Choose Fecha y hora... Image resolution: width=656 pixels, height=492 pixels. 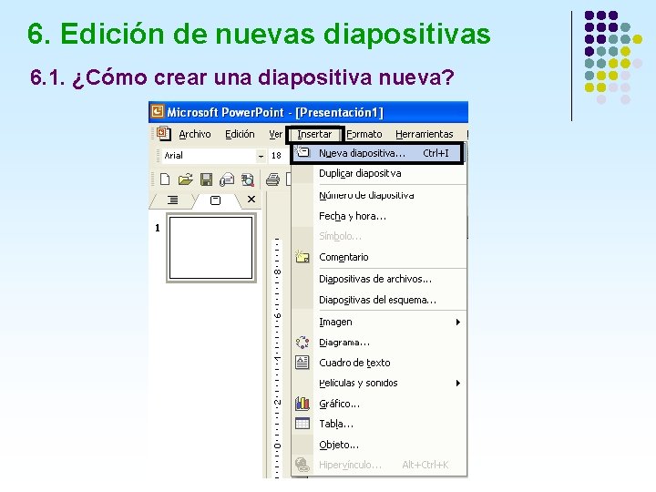click(x=379, y=216)
